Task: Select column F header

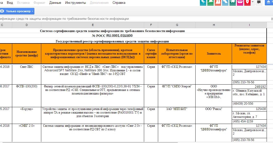Action: (151, 25)
